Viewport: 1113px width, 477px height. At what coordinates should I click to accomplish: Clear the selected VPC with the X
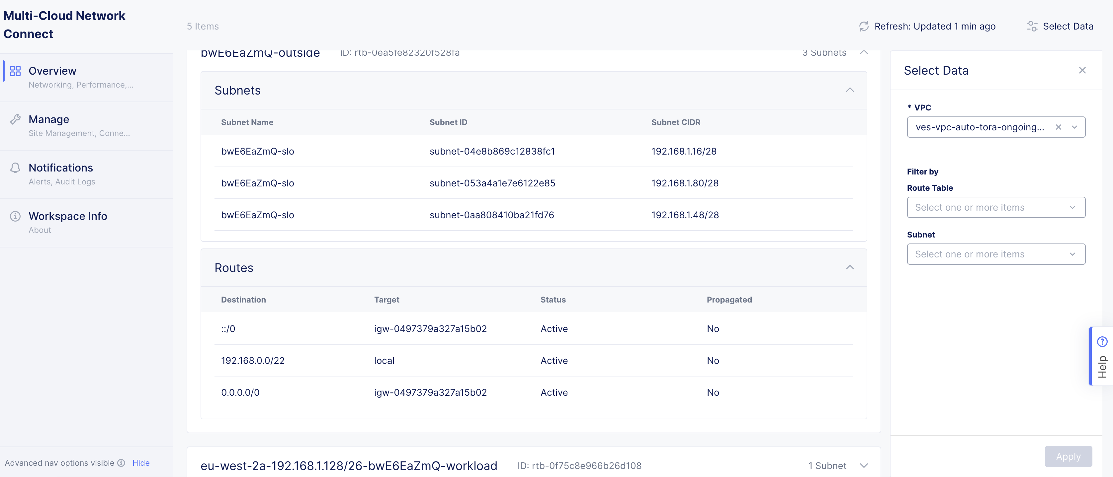[x=1059, y=127]
